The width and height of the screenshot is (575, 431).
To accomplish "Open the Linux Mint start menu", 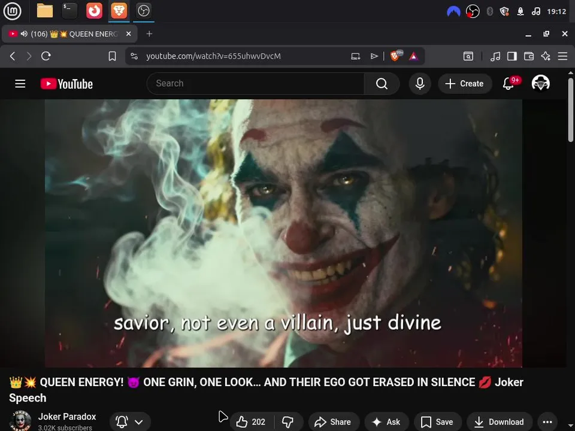I will [x=12, y=11].
